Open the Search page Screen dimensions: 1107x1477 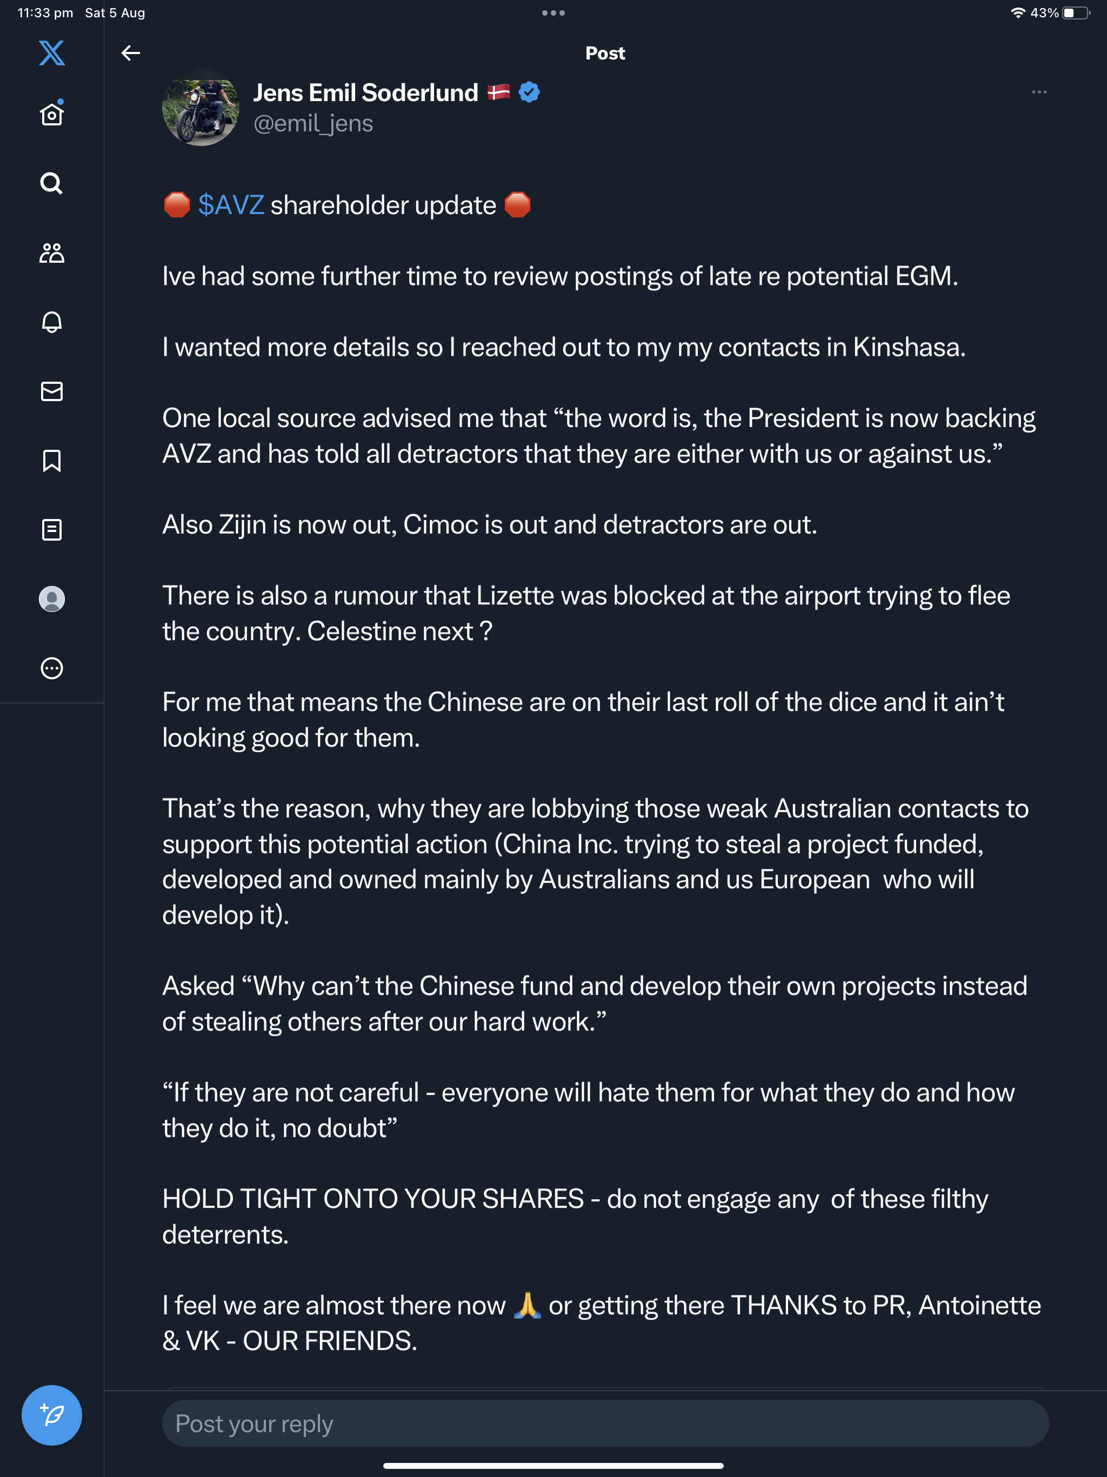(x=52, y=183)
